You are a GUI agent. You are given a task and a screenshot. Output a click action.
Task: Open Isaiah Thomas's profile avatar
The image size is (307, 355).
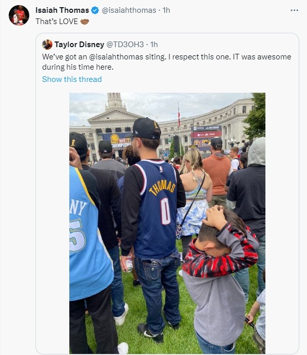click(19, 15)
